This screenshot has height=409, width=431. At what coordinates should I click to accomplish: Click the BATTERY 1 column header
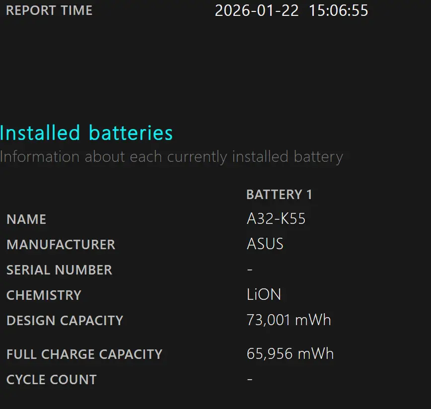(x=279, y=195)
